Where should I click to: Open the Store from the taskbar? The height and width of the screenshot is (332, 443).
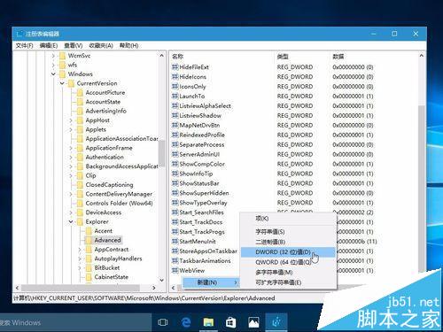[x=230, y=322]
